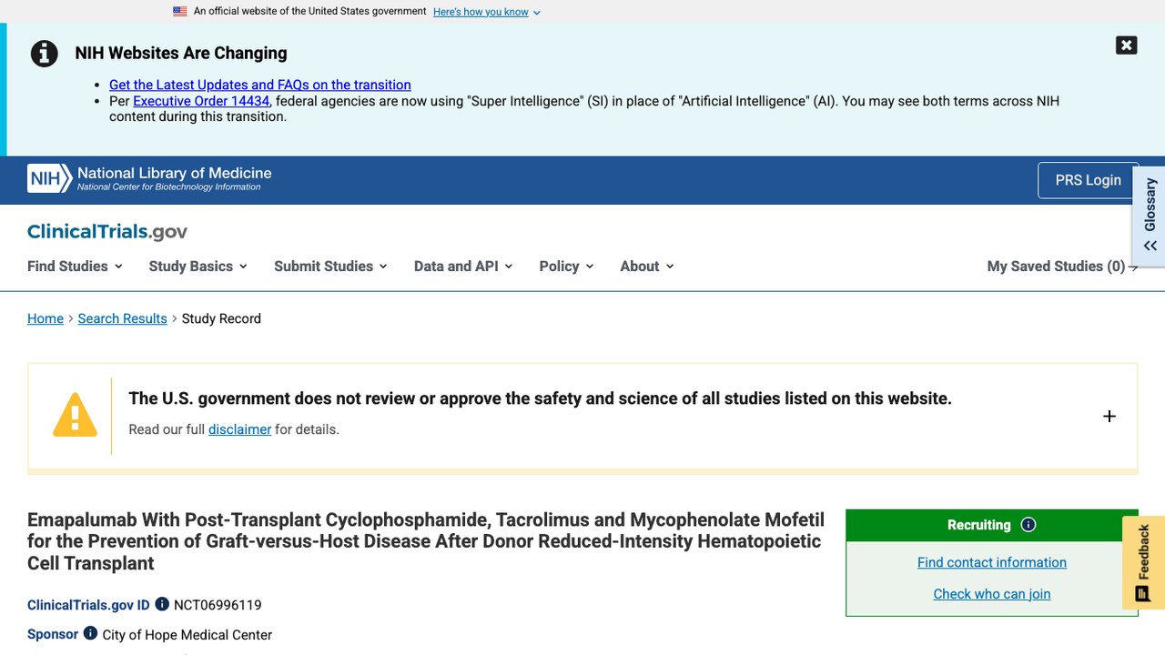Image resolution: width=1165 pixels, height=655 pixels.
Task: Click the info circle icon in NIH banner
Action: [x=45, y=54]
